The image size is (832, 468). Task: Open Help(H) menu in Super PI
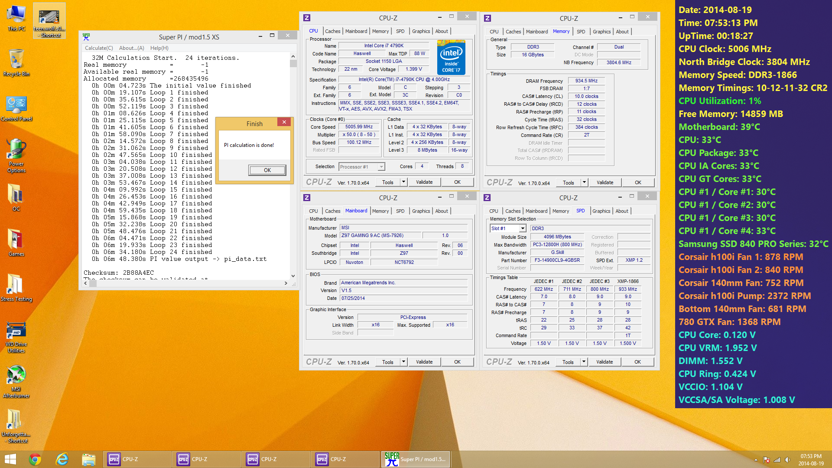point(159,48)
